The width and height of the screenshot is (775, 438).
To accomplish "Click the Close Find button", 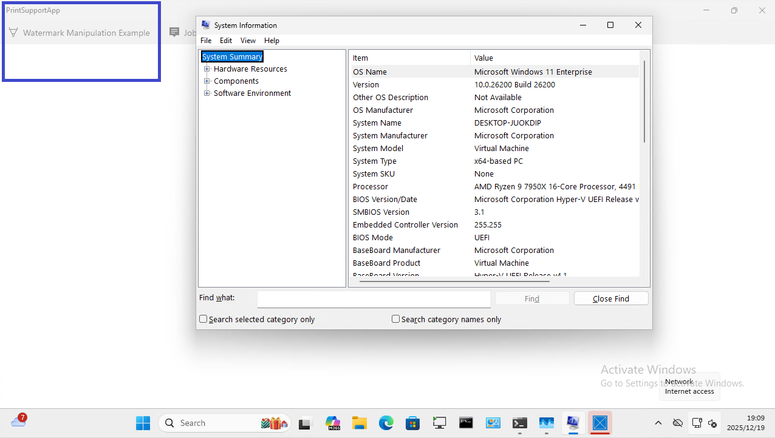I will (x=611, y=298).
